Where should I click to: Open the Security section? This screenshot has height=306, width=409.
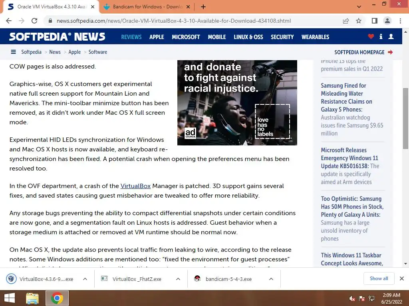282,37
